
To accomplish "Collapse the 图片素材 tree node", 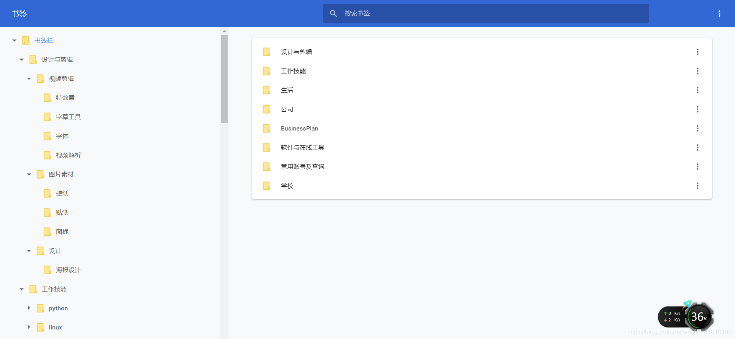I will click(29, 174).
